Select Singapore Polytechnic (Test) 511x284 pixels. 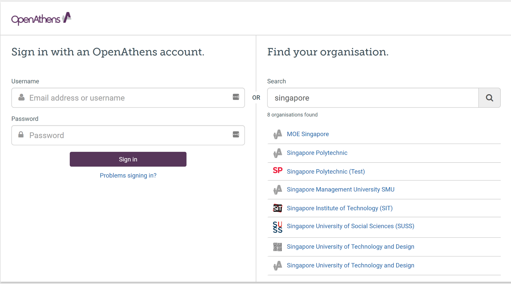coord(325,171)
